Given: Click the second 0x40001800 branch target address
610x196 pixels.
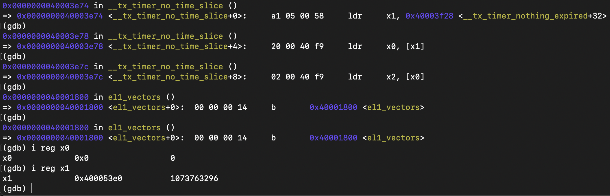Looking at the screenshot, I should [333, 138].
